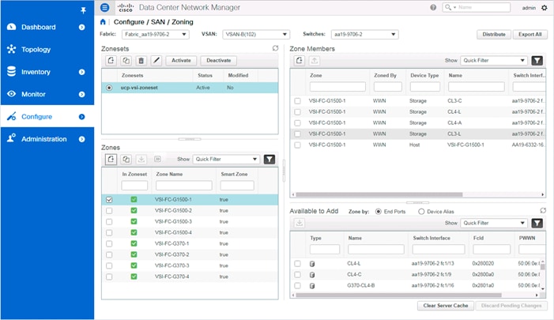The height and width of the screenshot is (320, 554).
Task: Refresh the Available to Add panel
Action: pyautogui.click(x=543, y=210)
